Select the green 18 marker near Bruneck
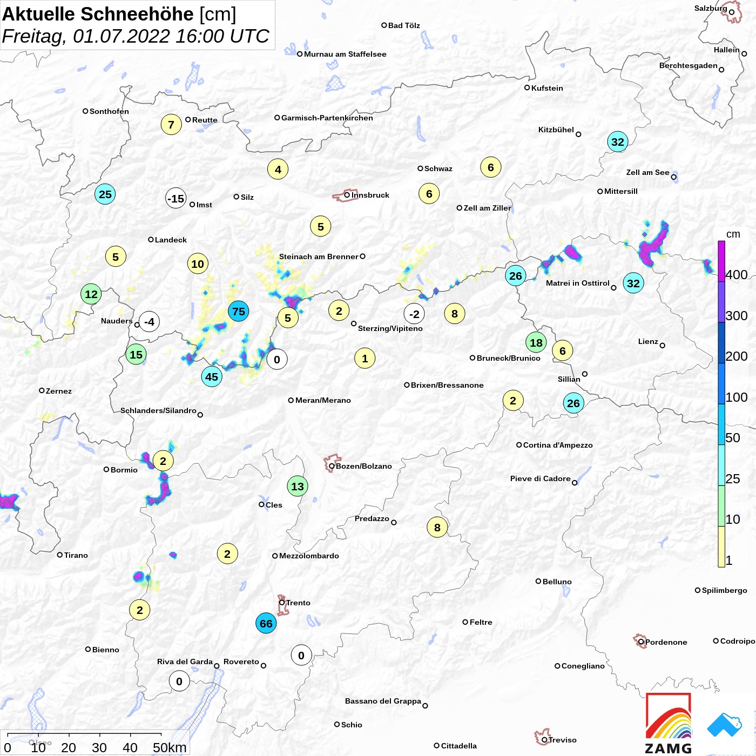Image resolution: width=756 pixels, height=756 pixels. tap(536, 343)
